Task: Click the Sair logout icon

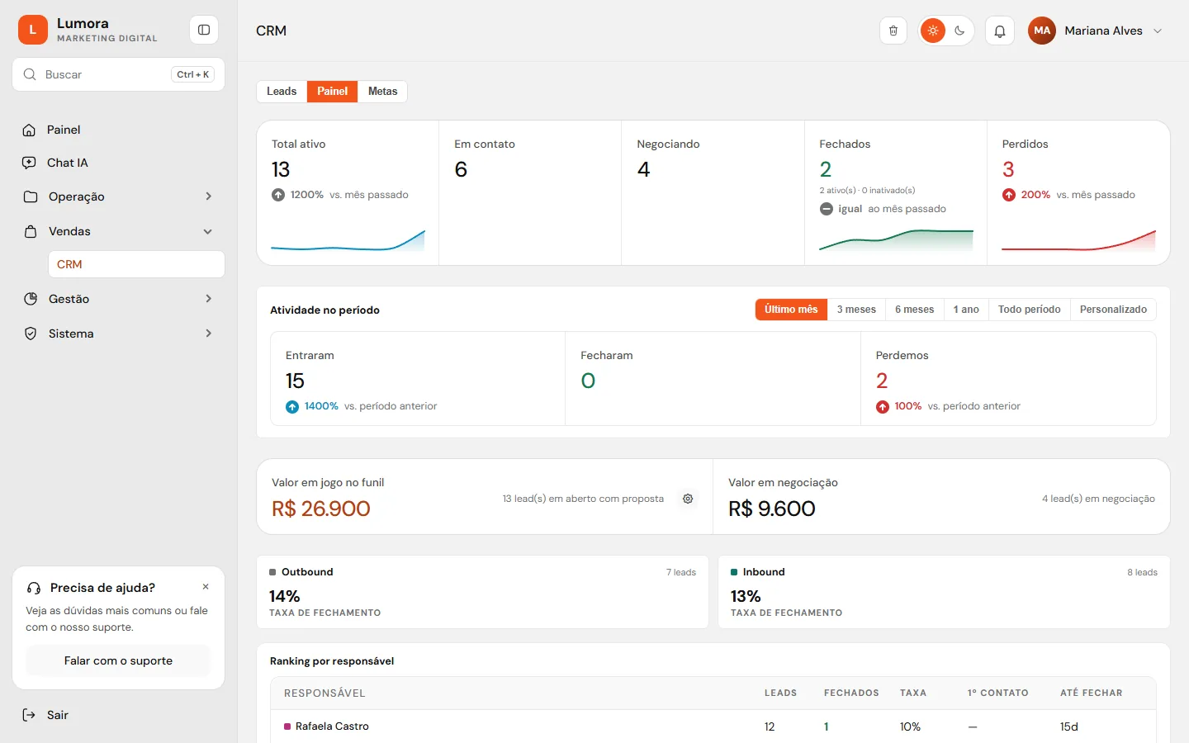Action: coord(30,715)
